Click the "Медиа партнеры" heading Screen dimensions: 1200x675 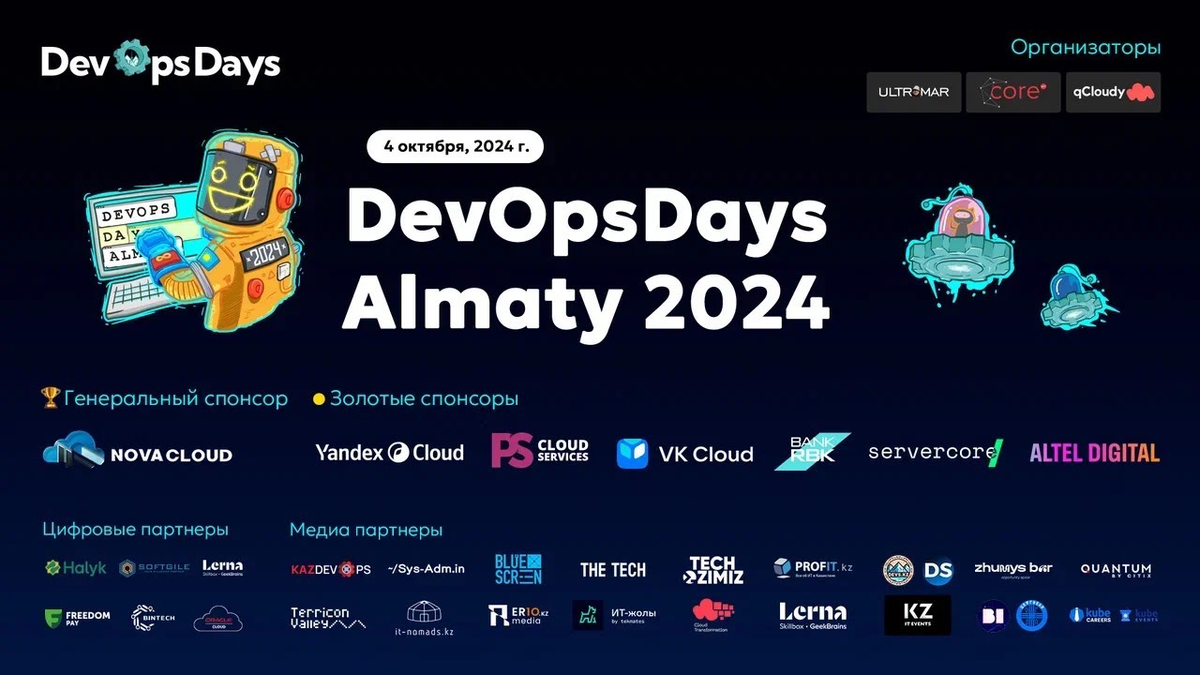[x=366, y=530]
